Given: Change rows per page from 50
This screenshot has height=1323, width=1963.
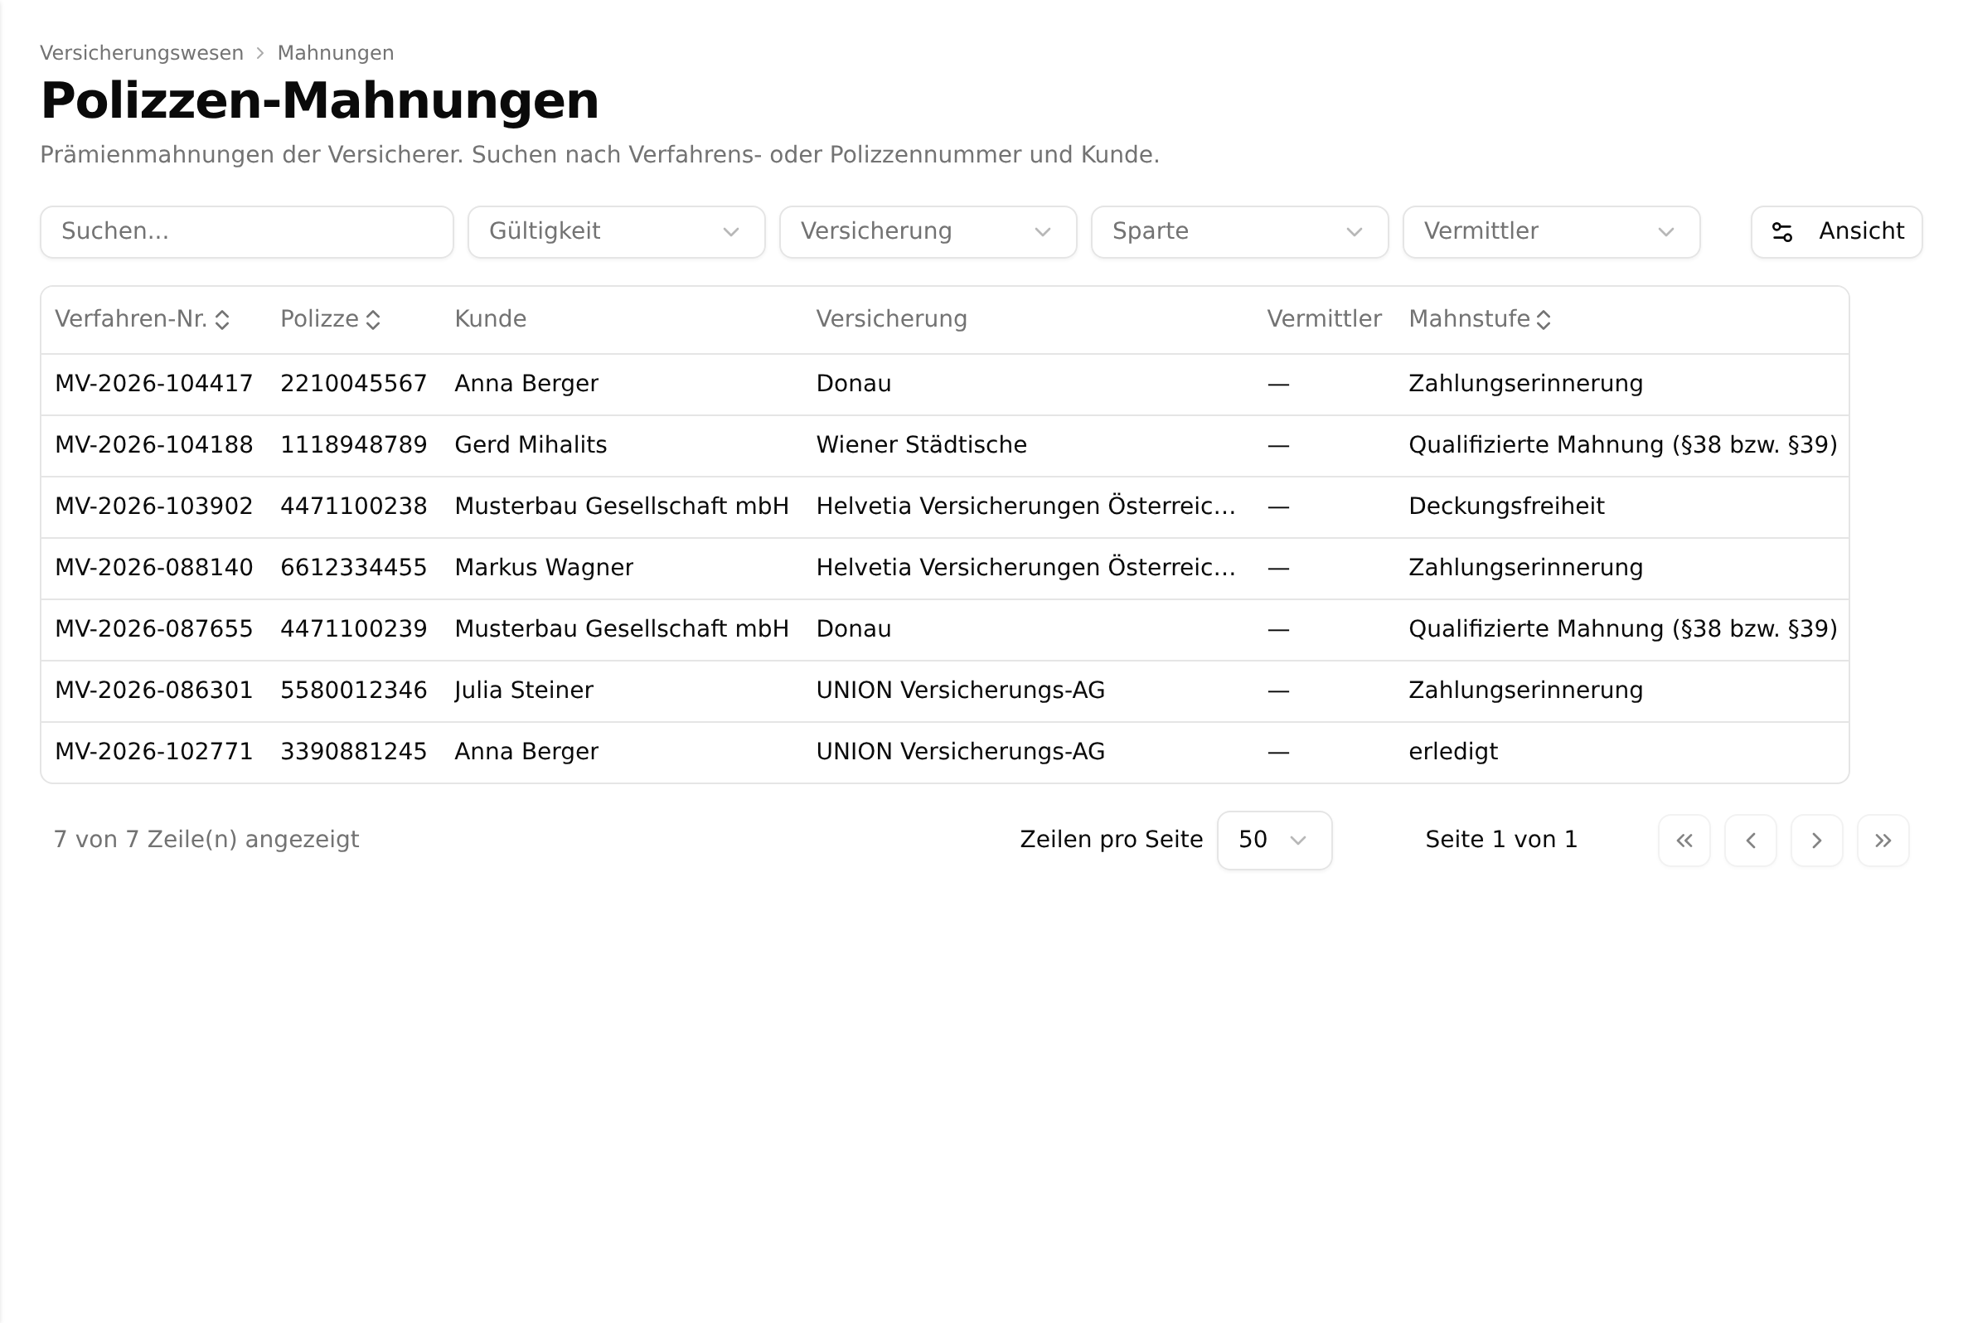Looking at the screenshot, I should click(x=1274, y=841).
